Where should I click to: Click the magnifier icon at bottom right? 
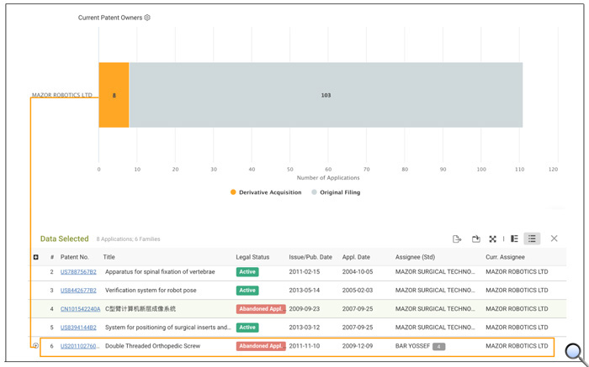point(575,353)
